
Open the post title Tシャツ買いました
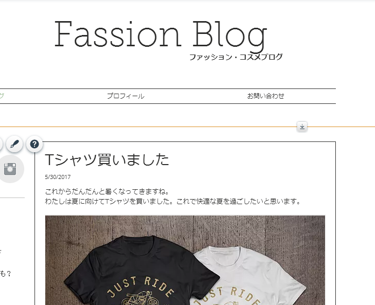click(107, 159)
